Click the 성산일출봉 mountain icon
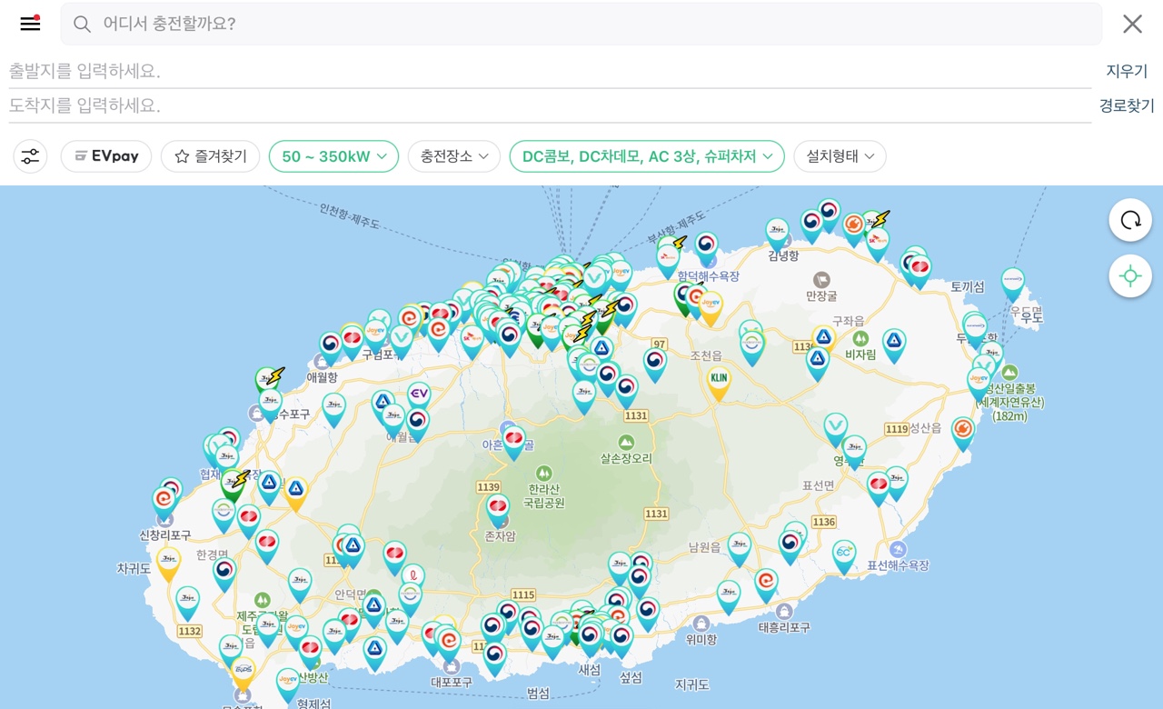Screen dimensions: 1163x709 click(1009, 372)
